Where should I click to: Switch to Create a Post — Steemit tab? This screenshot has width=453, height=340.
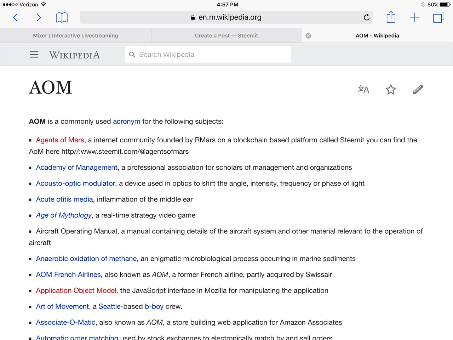pos(226,36)
